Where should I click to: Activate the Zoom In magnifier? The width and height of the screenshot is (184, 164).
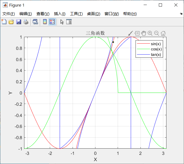point(150,33)
